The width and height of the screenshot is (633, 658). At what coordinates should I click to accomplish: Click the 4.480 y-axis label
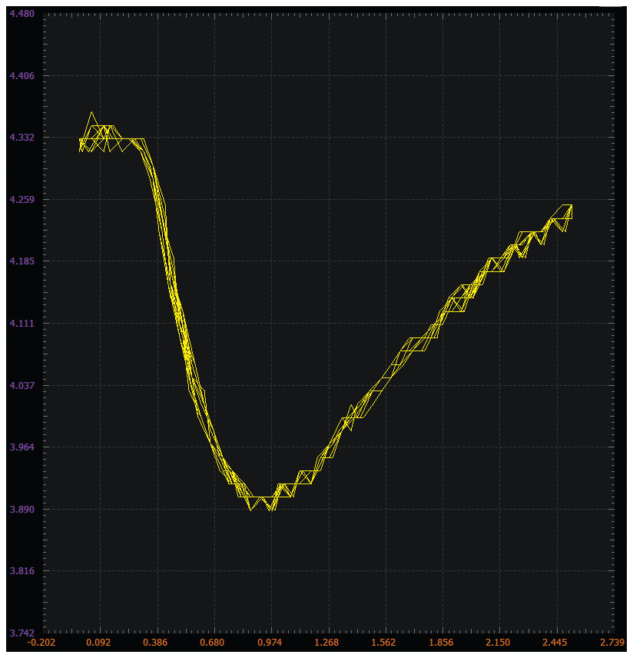click(22, 13)
